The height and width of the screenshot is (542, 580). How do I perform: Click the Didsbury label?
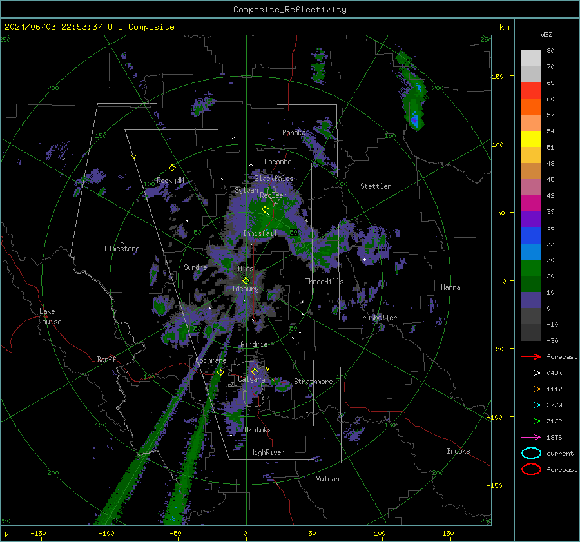point(243,289)
